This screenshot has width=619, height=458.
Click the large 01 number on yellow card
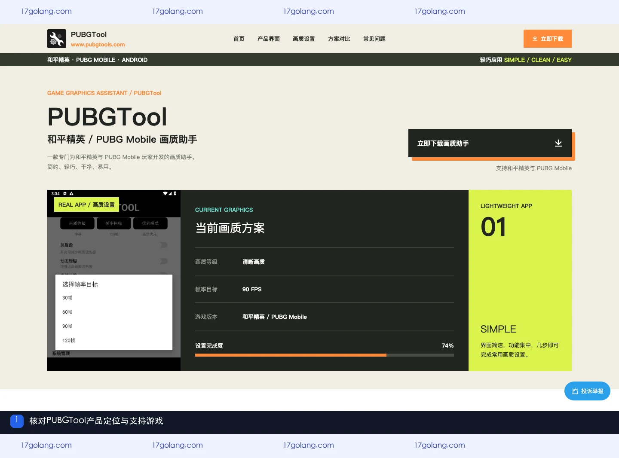point(493,227)
